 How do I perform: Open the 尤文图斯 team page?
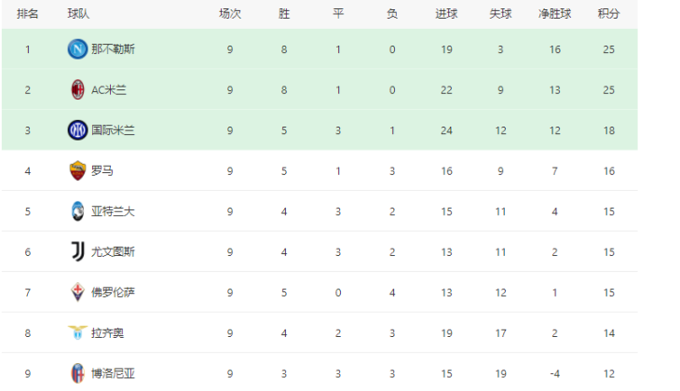[113, 251]
